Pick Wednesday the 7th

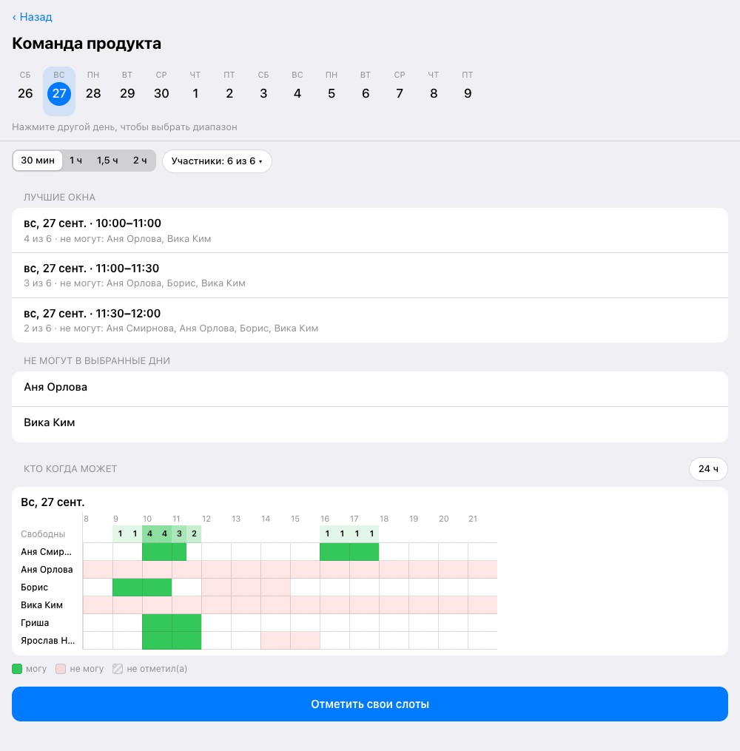400,91
